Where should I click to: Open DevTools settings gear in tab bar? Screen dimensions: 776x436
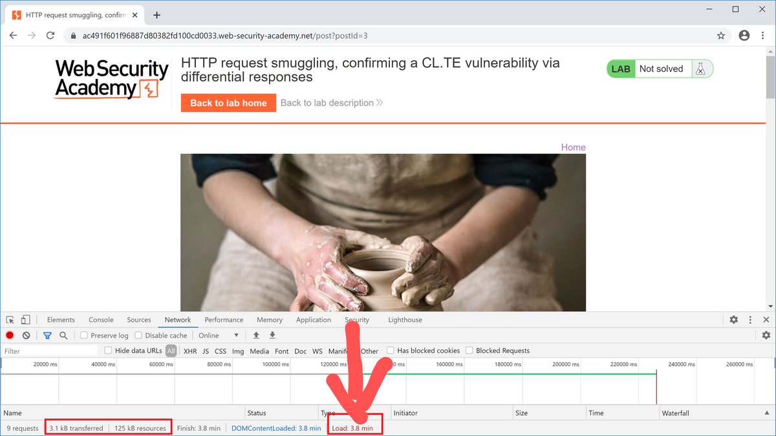(x=734, y=320)
